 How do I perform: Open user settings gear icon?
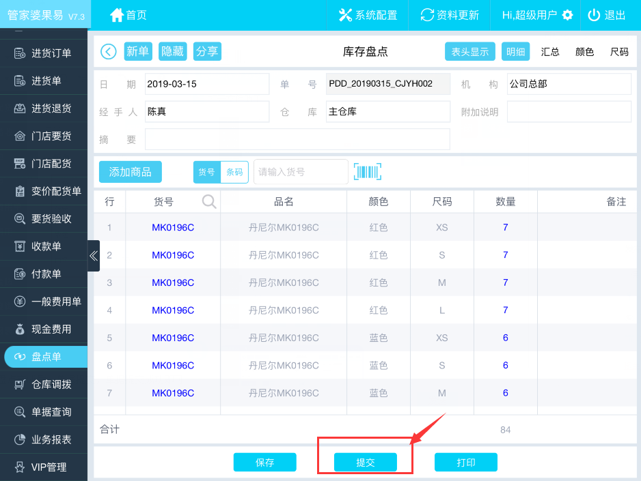pos(567,15)
